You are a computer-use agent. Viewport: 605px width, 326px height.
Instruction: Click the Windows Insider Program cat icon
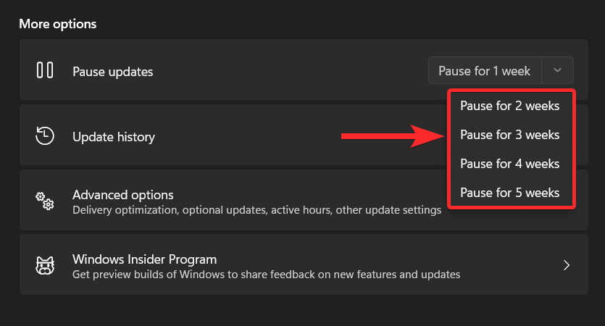(45, 265)
